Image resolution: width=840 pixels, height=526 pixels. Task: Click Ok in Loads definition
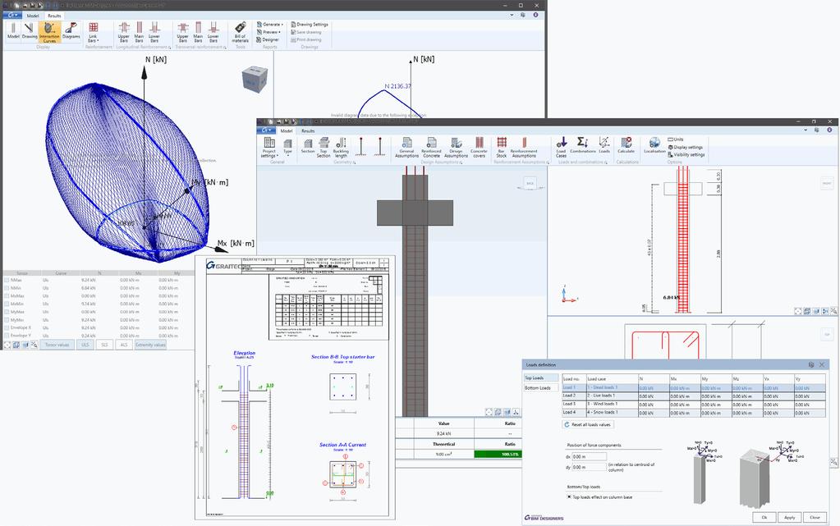[x=764, y=518]
